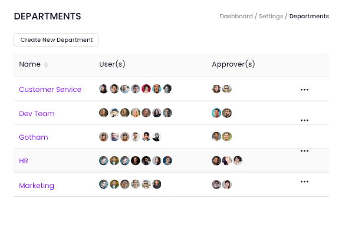Open the Dev Team row three-dot menu

pyautogui.click(x=304, y=120)
